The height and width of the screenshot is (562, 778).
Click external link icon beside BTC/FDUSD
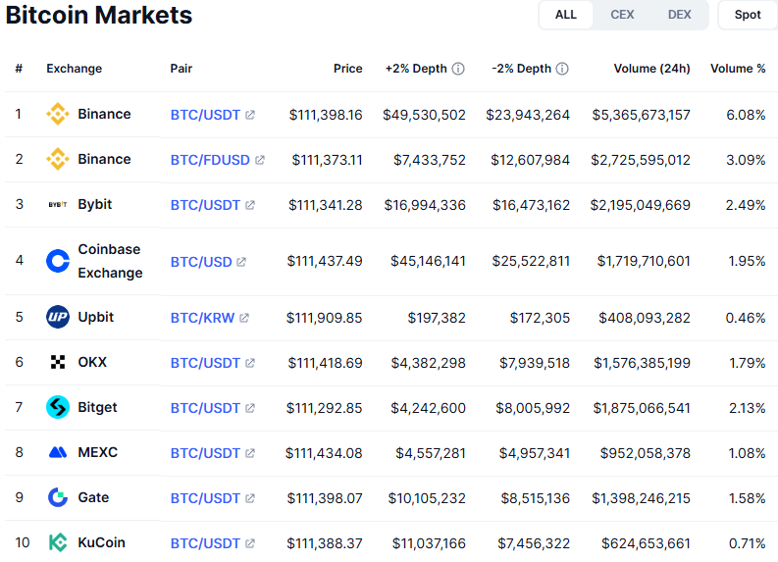260,160
